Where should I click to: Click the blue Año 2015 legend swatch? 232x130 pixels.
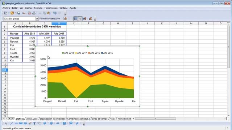(102, 53)
